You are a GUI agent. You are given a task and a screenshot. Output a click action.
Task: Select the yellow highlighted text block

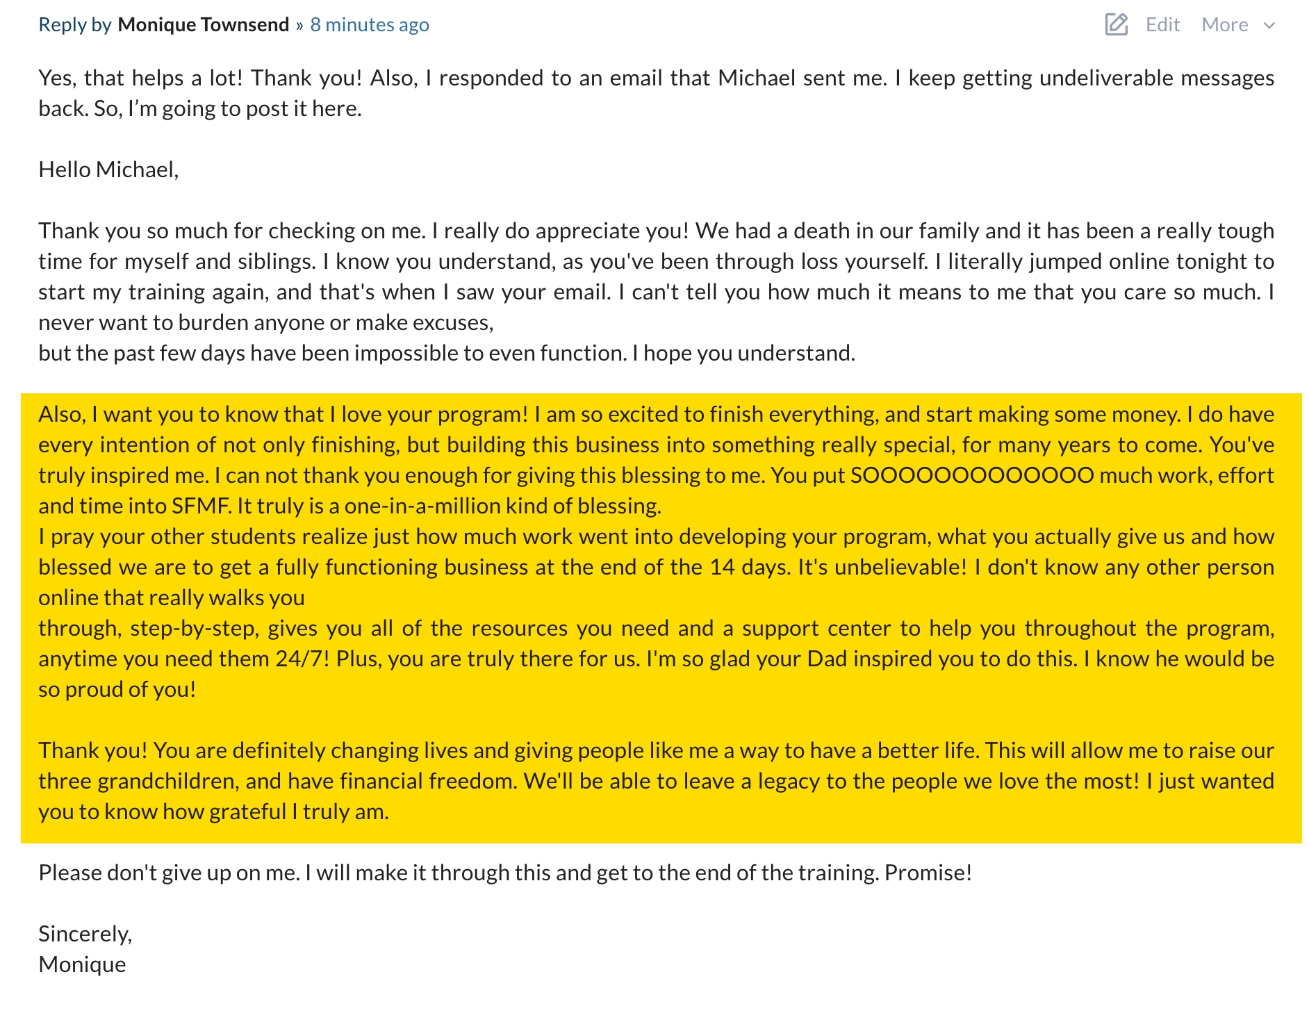point(661,618)
